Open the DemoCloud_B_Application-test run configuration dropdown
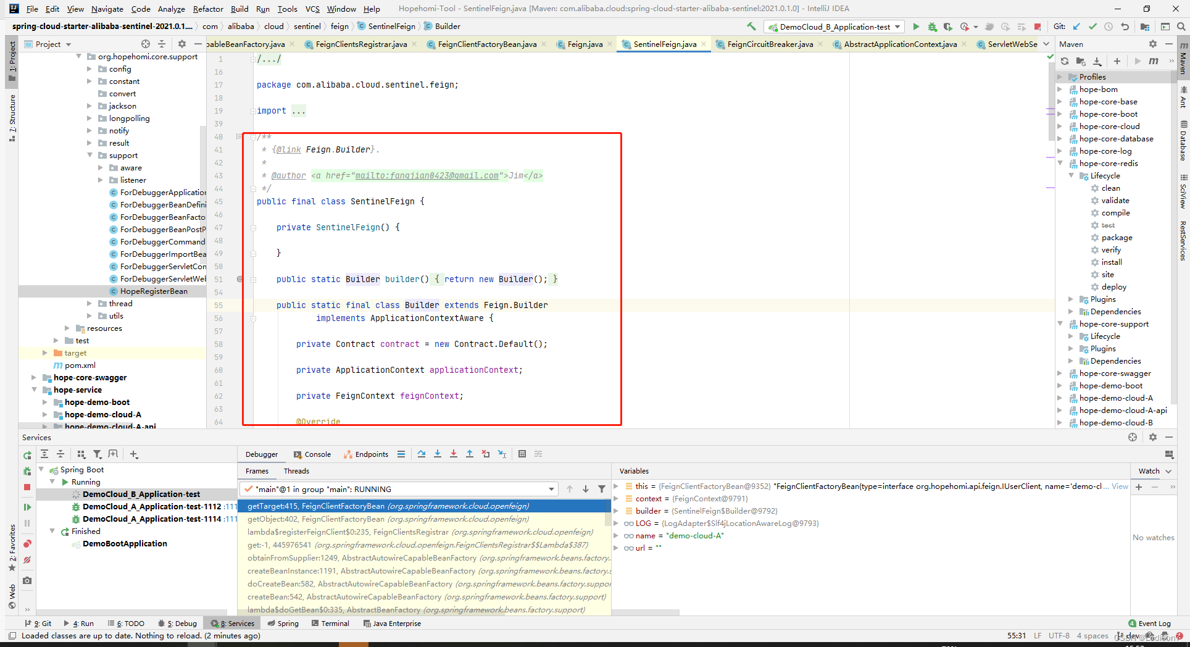 coord(834,27)
